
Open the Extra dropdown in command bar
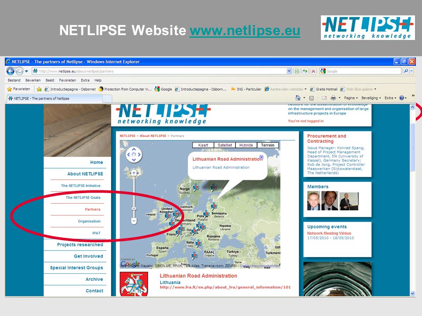[x=390, y=98]
